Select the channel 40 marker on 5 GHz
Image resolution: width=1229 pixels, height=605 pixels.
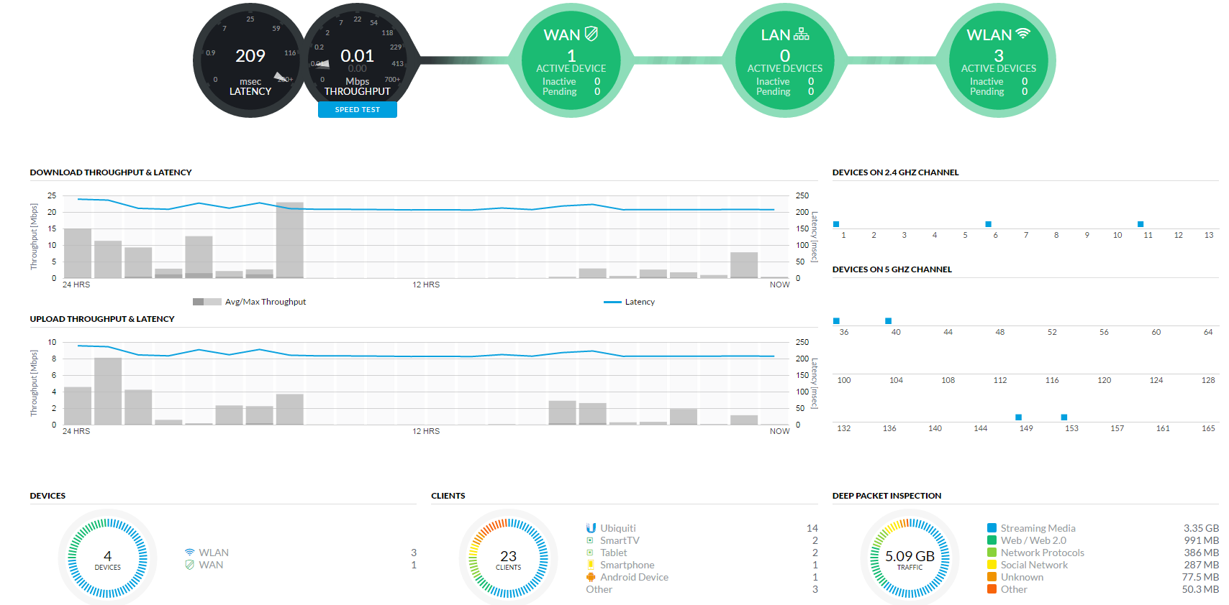click(888, 321)
